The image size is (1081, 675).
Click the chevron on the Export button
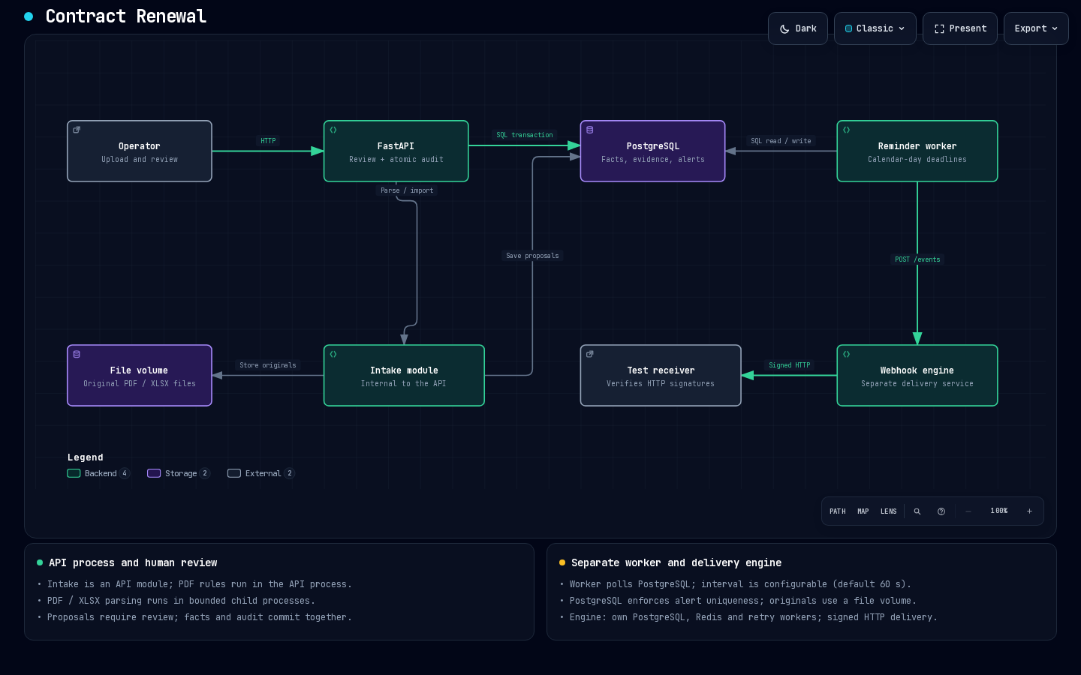pos(1055,28)
